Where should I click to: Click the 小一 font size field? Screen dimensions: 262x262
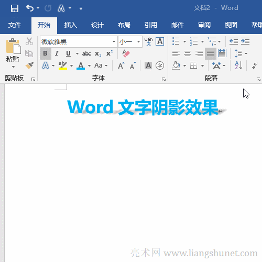click(x=127, y=41)
